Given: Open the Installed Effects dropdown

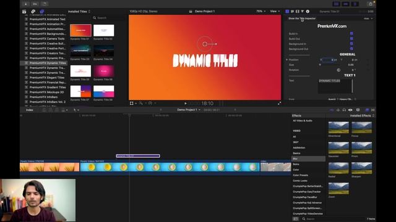Looking at the screenshot, I should pos(362,116).
